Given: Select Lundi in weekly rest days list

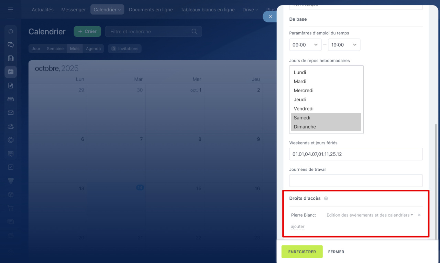Looking at the screenshot, I should pyautogui.click(x=326, y=72).
